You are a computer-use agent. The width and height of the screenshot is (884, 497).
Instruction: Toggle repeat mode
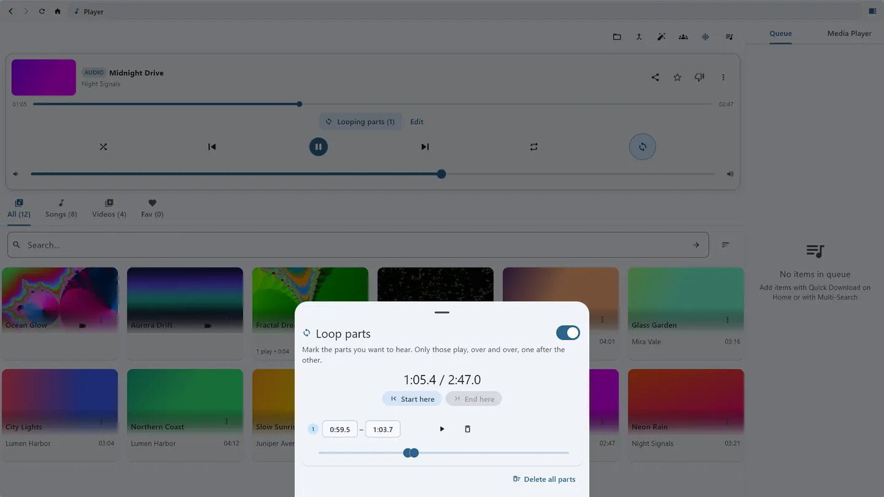click(533, 147)
